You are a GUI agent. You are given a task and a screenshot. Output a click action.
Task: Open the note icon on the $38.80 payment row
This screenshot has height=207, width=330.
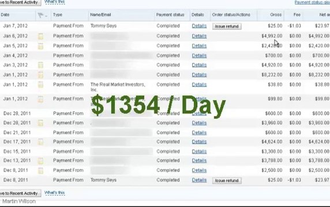pos(40,85)
